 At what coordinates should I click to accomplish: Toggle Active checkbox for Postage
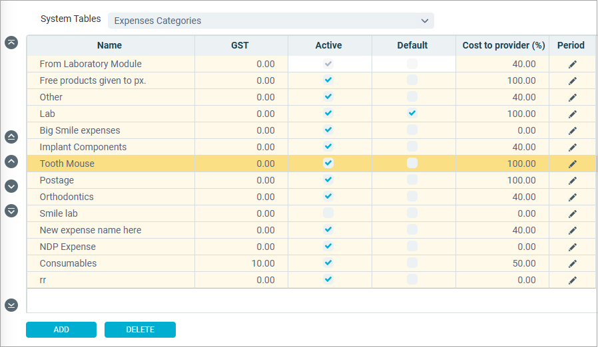[328, 179]
